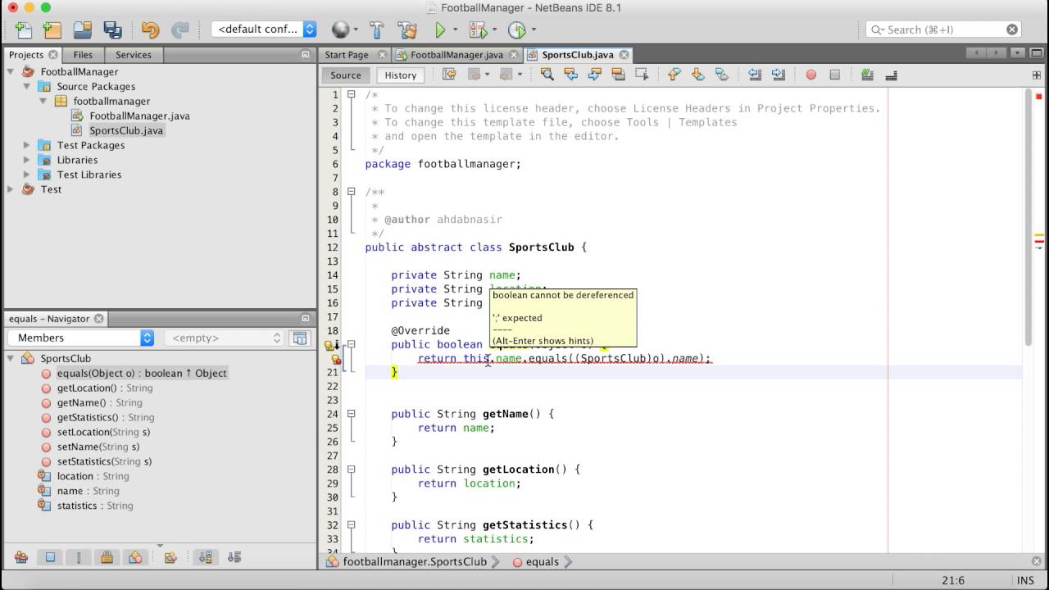The height and width of the screenshot is (590, 1049).
Task: Click footballmanager.SportsClub breadcrumb
Action: coord(415,562)
